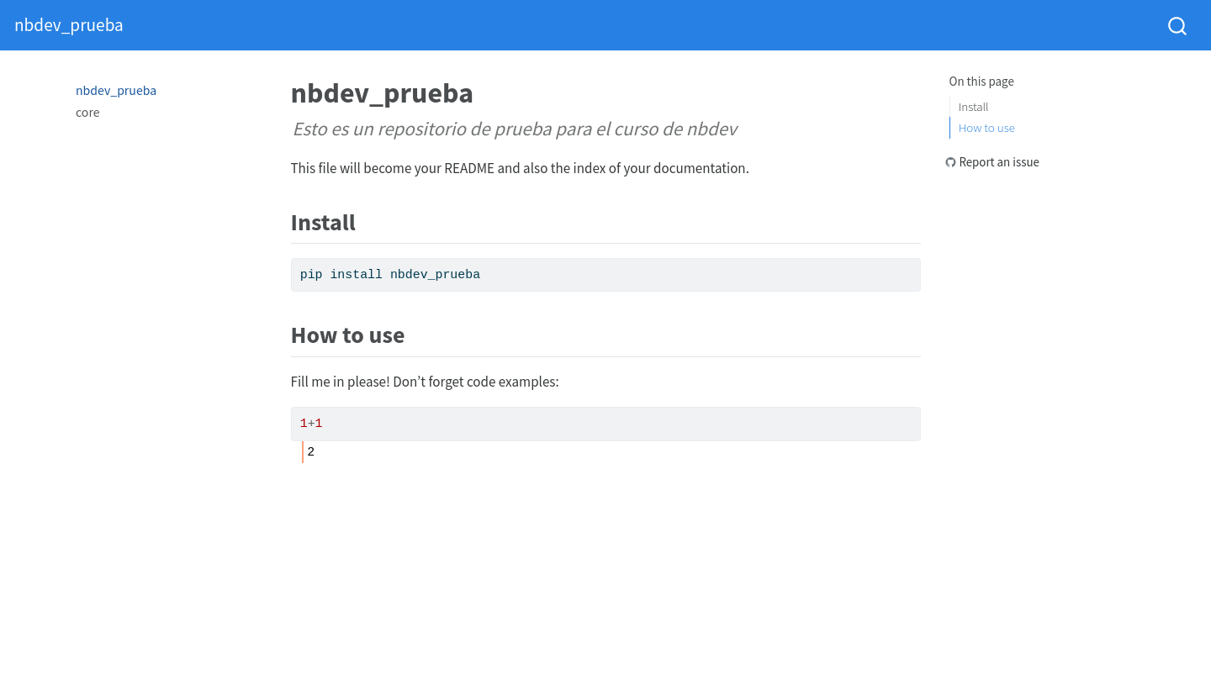Jump to How to use in the page contents
Viewport: 1211px width, 685px height.
pyautogui.click(x=986, y=128)
